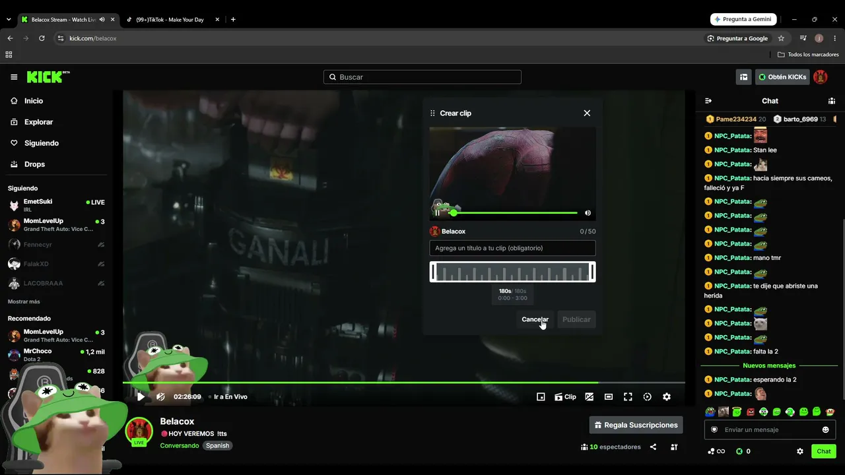This screenshot has height=475, width=845.
Task: Enable mini player mode
Action: [541, 396]
